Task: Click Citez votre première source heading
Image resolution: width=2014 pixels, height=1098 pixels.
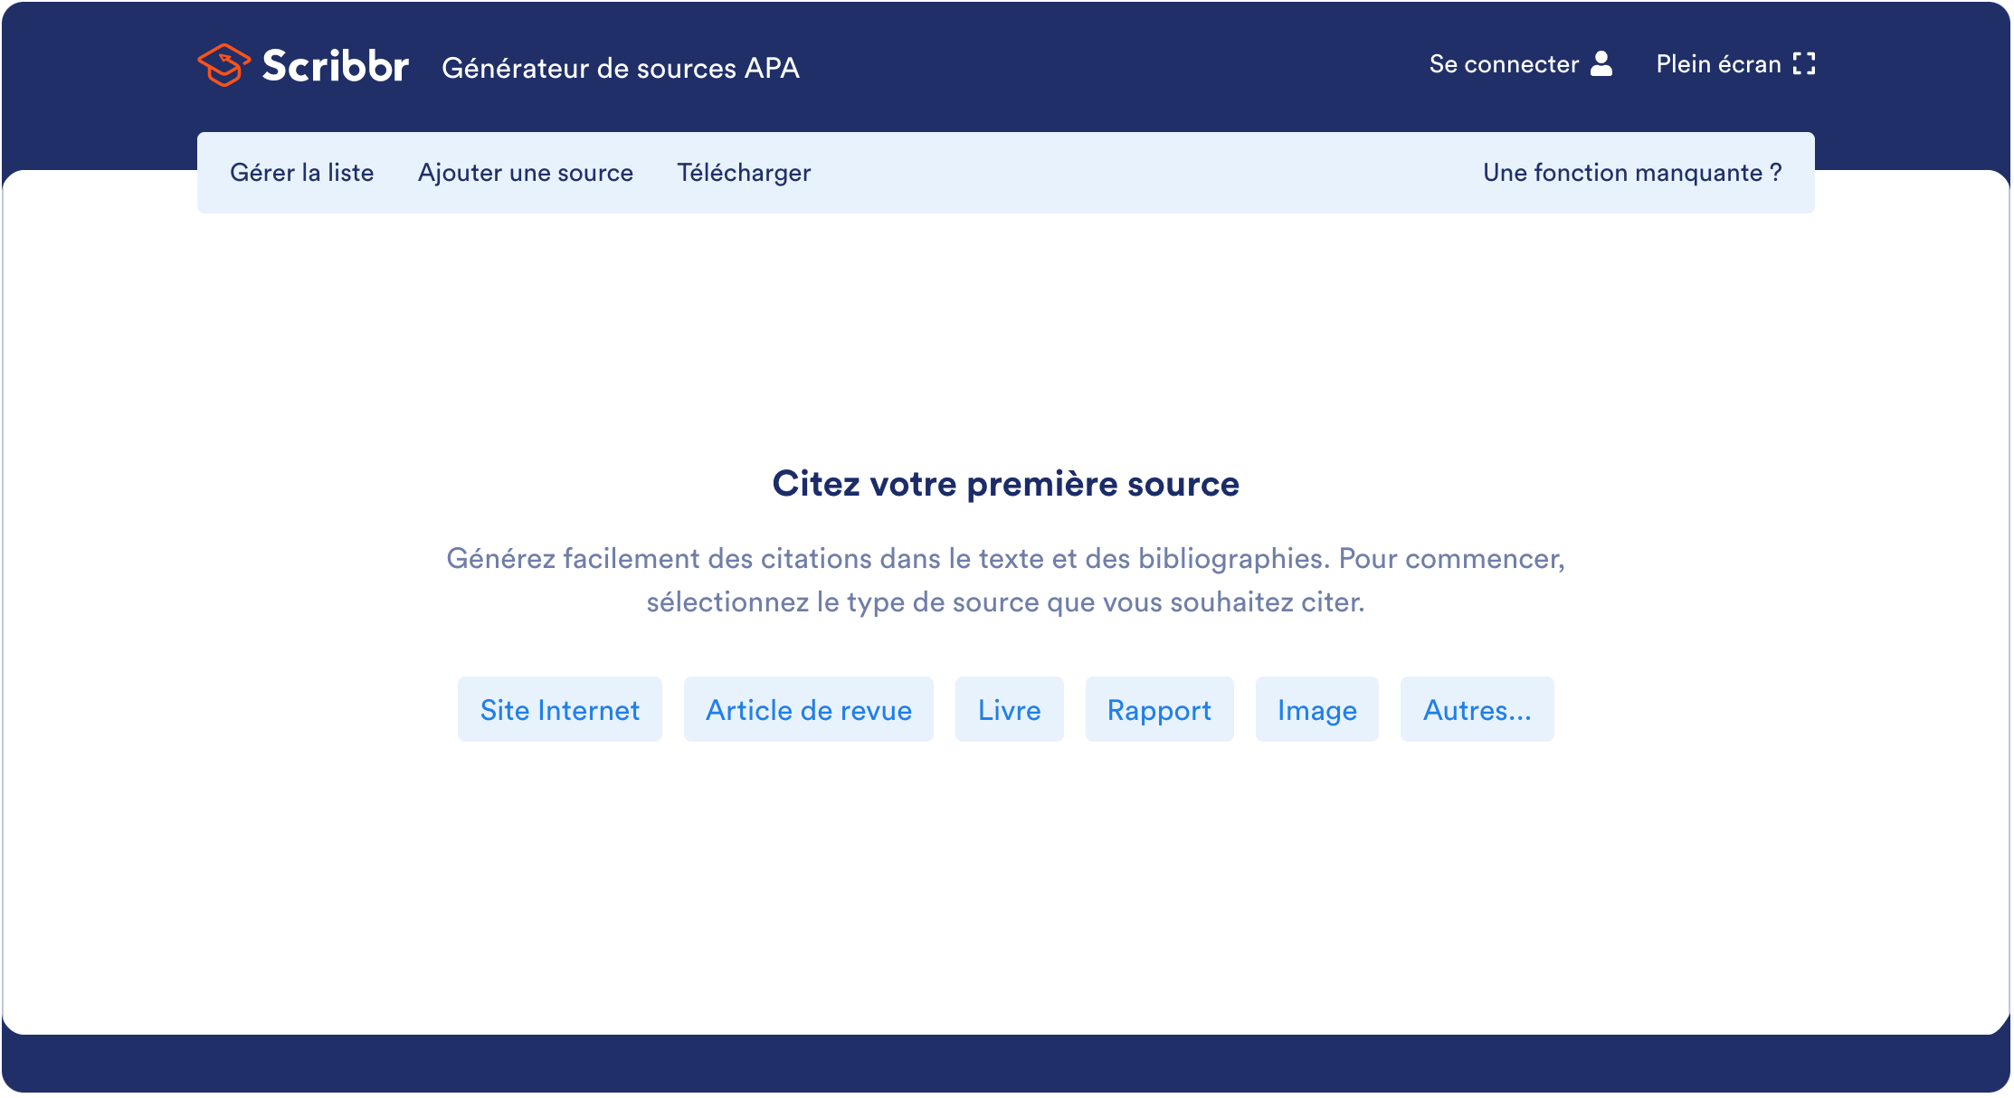Action: coord(1006,484)
